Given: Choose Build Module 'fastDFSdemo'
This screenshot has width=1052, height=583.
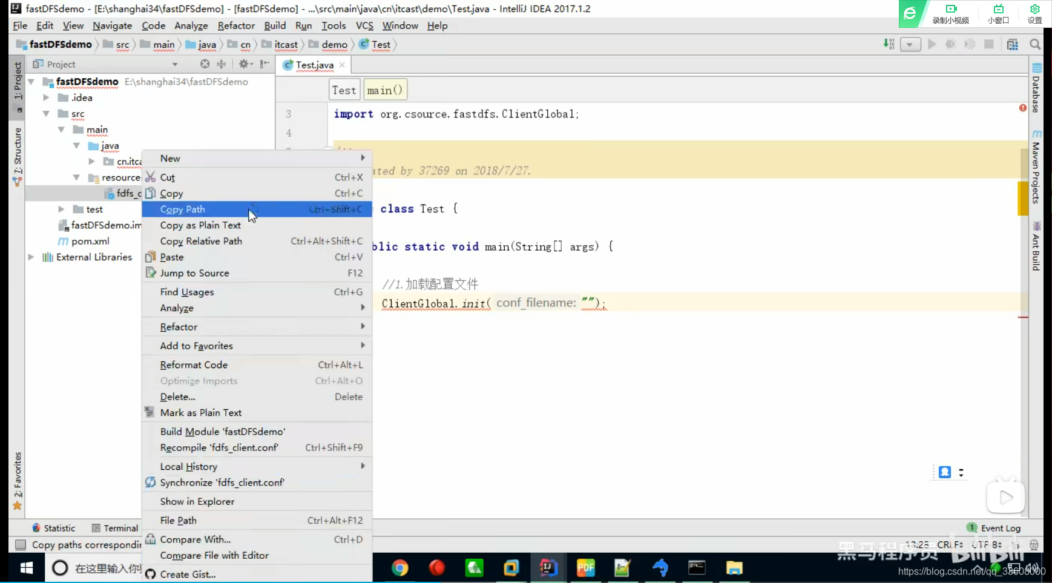Looking at the screenshot, I should click(x=257, y=432).
